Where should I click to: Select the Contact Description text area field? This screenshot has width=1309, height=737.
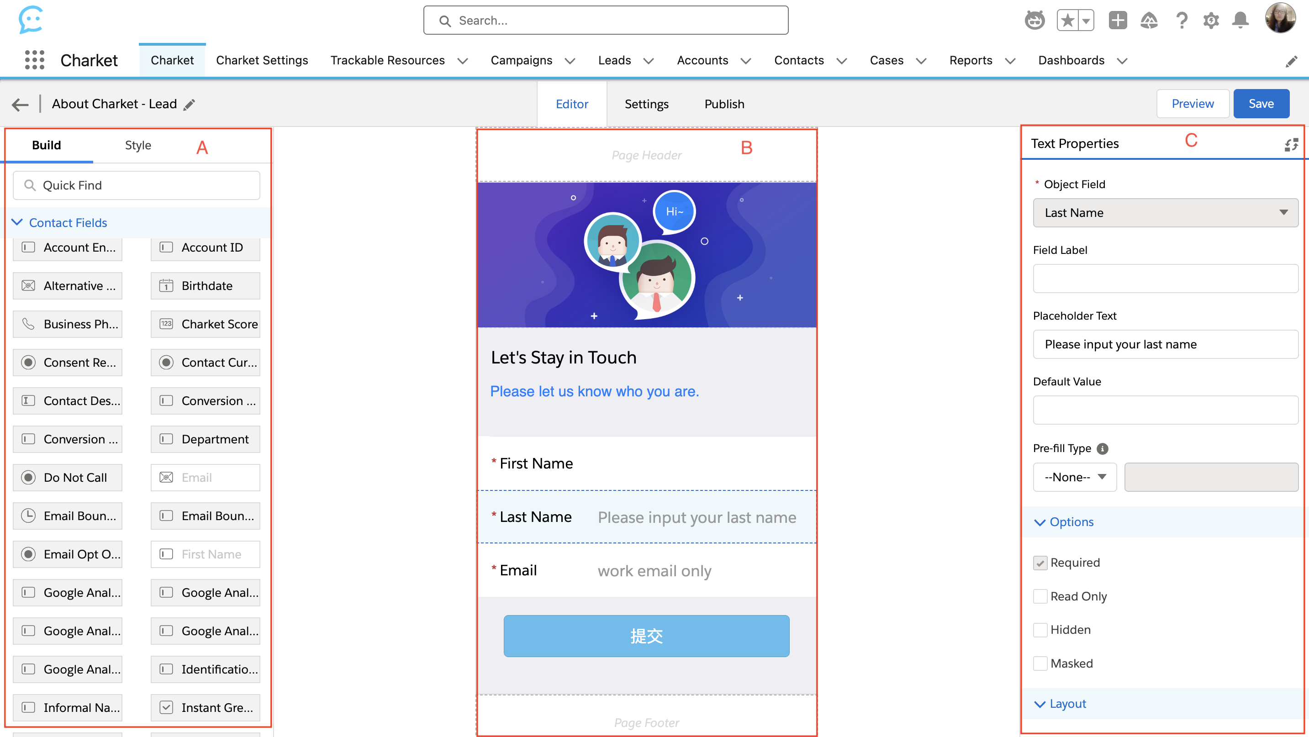pyautogui.click(x=68, y=401)
